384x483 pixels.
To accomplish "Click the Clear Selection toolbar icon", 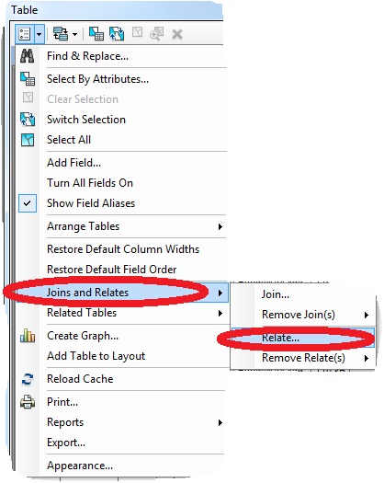I will (x=137, y=32).
